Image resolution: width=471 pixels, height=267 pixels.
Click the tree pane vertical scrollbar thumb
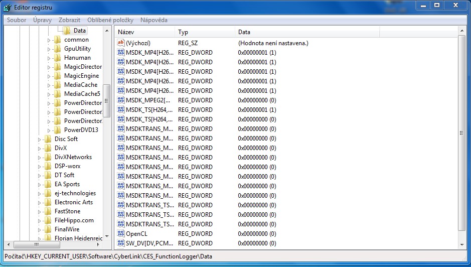coord(107,101)
